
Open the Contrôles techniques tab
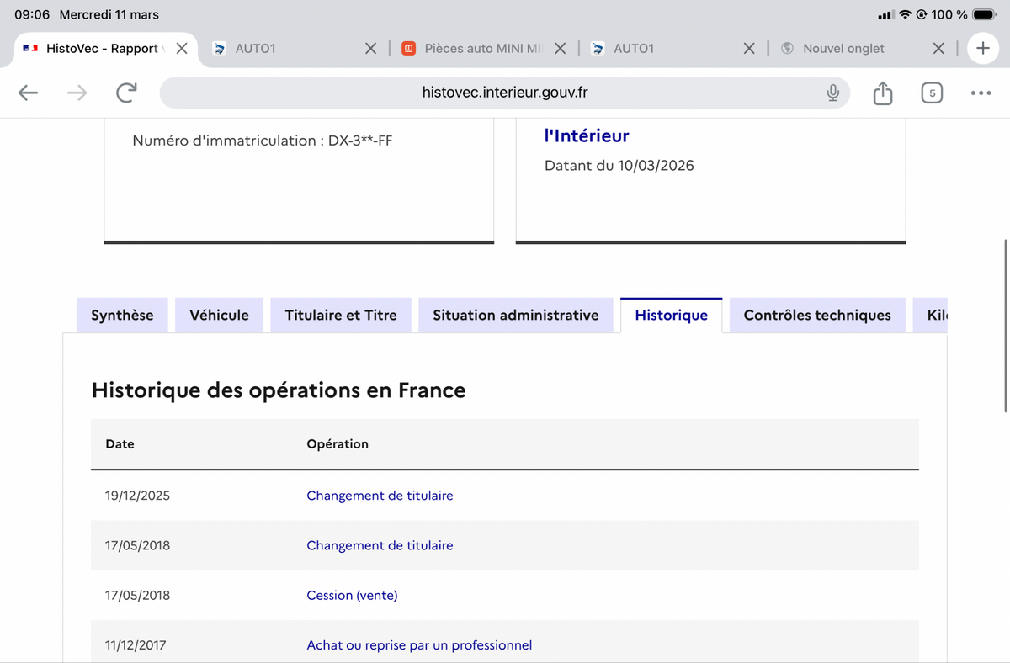[x=817, y=316]
